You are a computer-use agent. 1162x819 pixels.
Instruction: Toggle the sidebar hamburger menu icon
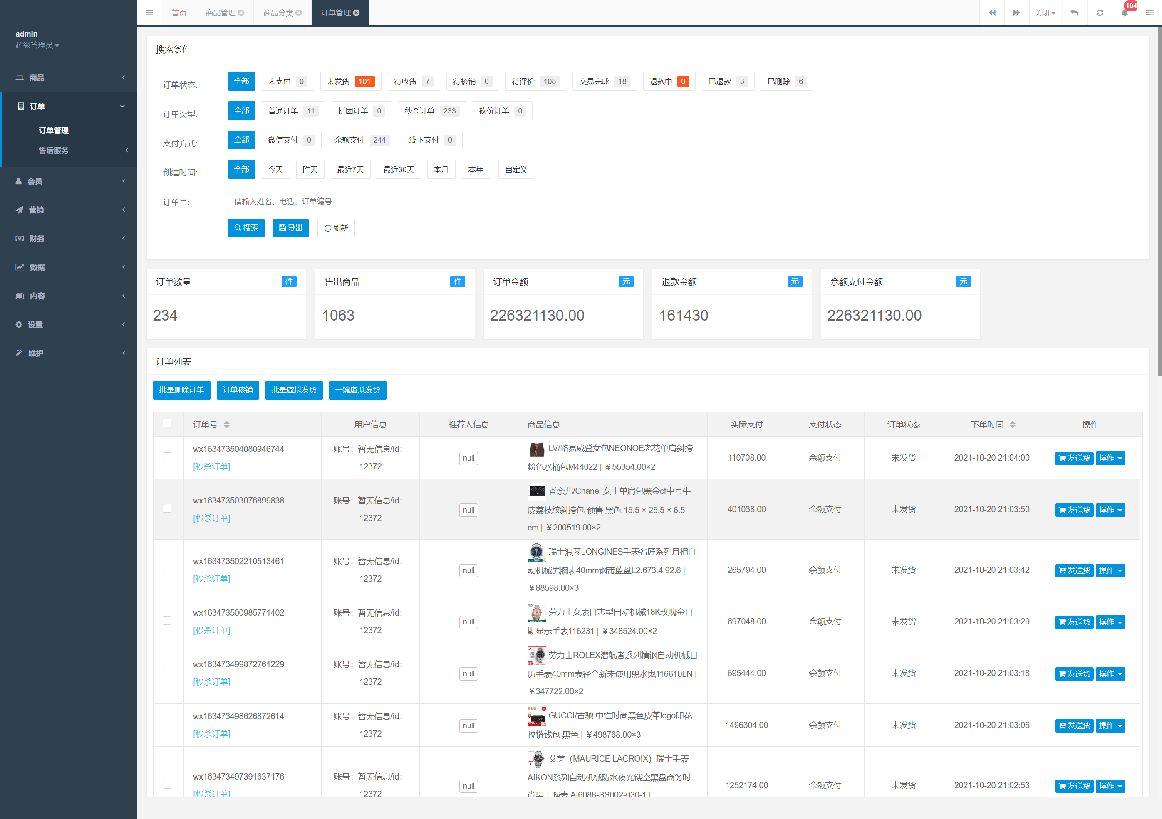[149, 12]
